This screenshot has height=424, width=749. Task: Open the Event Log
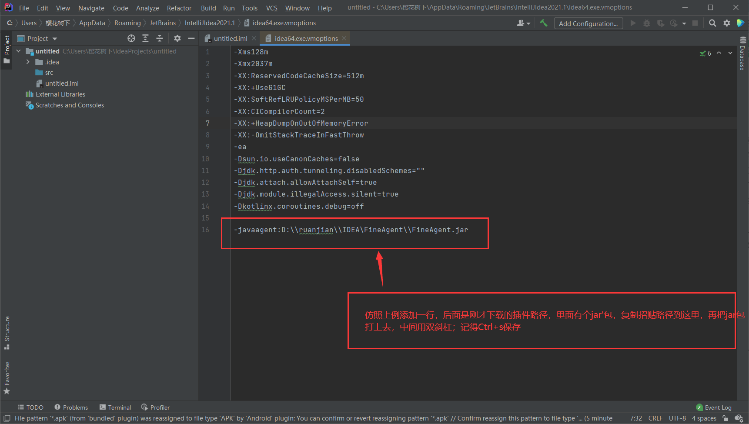714,407
